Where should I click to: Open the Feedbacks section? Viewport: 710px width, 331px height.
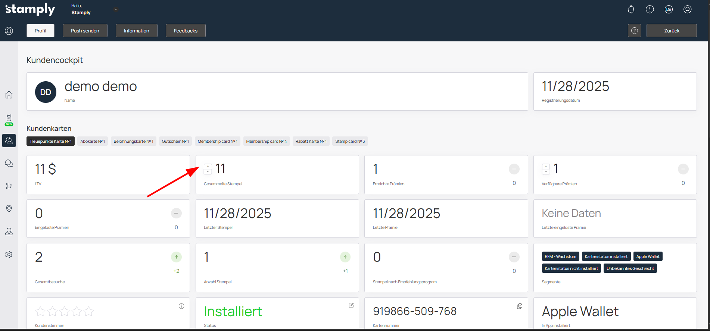(185, 31)
